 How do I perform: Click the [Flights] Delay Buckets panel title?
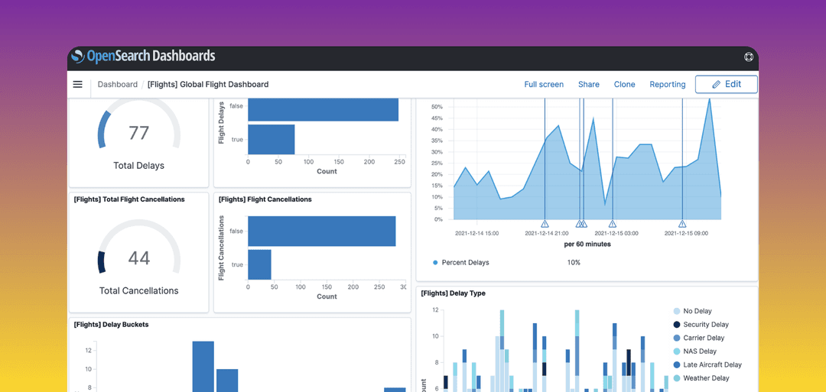pos(111,325)
